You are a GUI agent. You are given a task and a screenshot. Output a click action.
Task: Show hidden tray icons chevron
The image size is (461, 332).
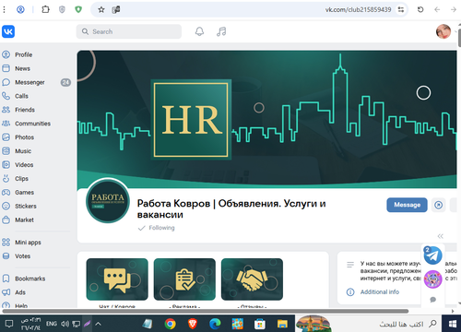click(x=98, y=324)
